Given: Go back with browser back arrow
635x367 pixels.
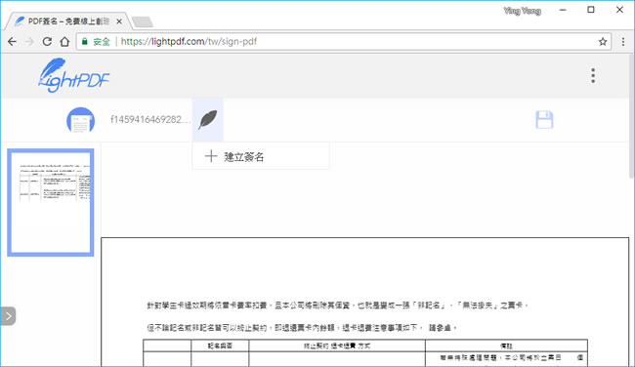Looking at the screenshot, I should (x=12, y=42).
